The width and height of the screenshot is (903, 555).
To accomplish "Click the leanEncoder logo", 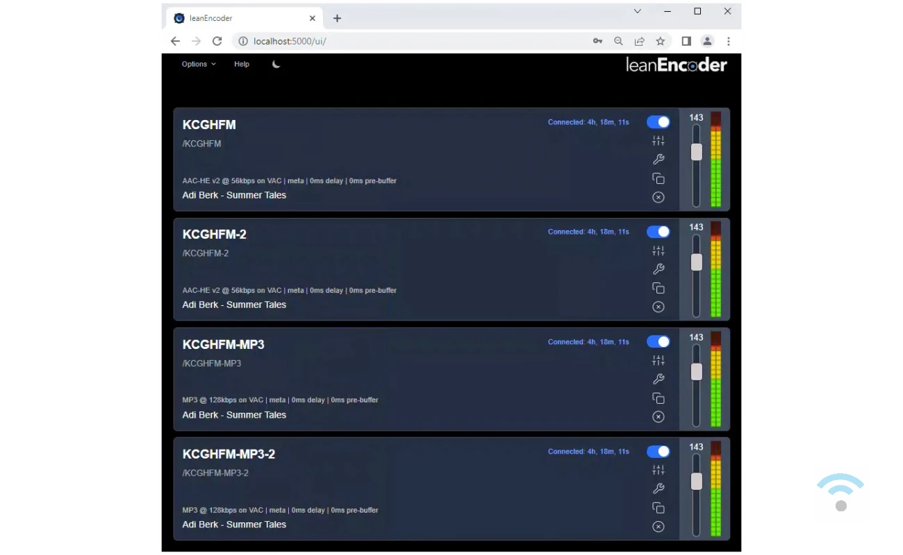I will coord(676,65).
